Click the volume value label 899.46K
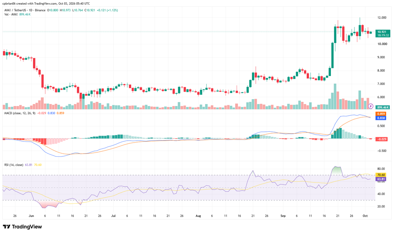 click(x=383, y=107)
